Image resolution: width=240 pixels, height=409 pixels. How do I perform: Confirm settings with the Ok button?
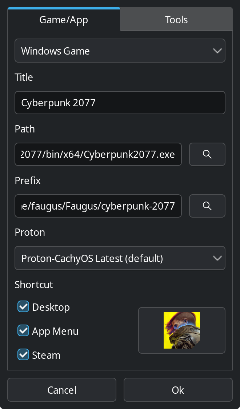tap(178, 390)
